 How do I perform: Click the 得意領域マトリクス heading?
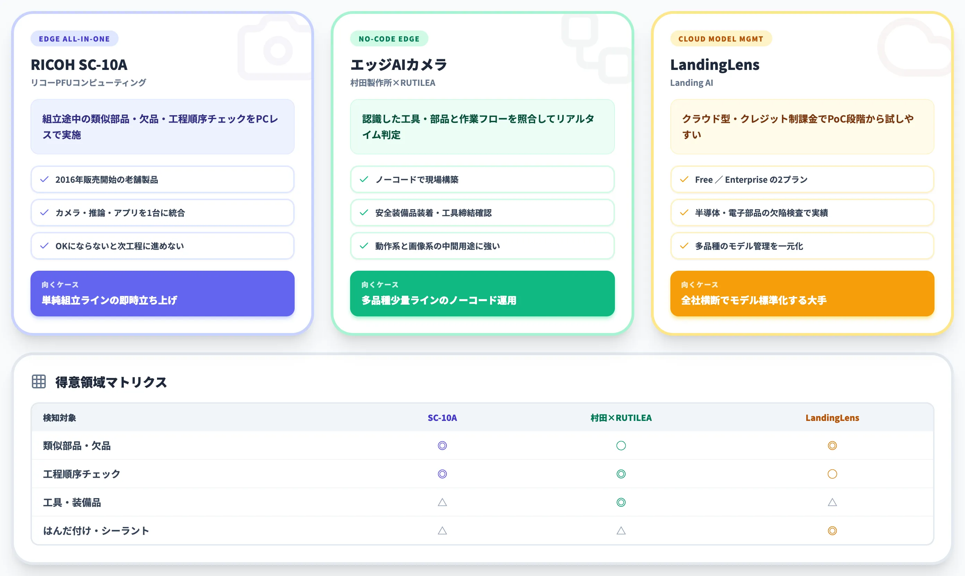(x=111, y=382)
